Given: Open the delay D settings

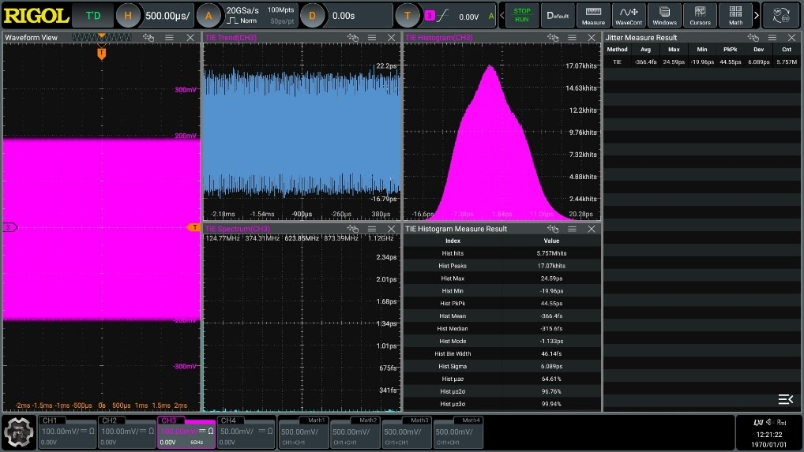Looking at the screenshot, I should click(312, 15).
